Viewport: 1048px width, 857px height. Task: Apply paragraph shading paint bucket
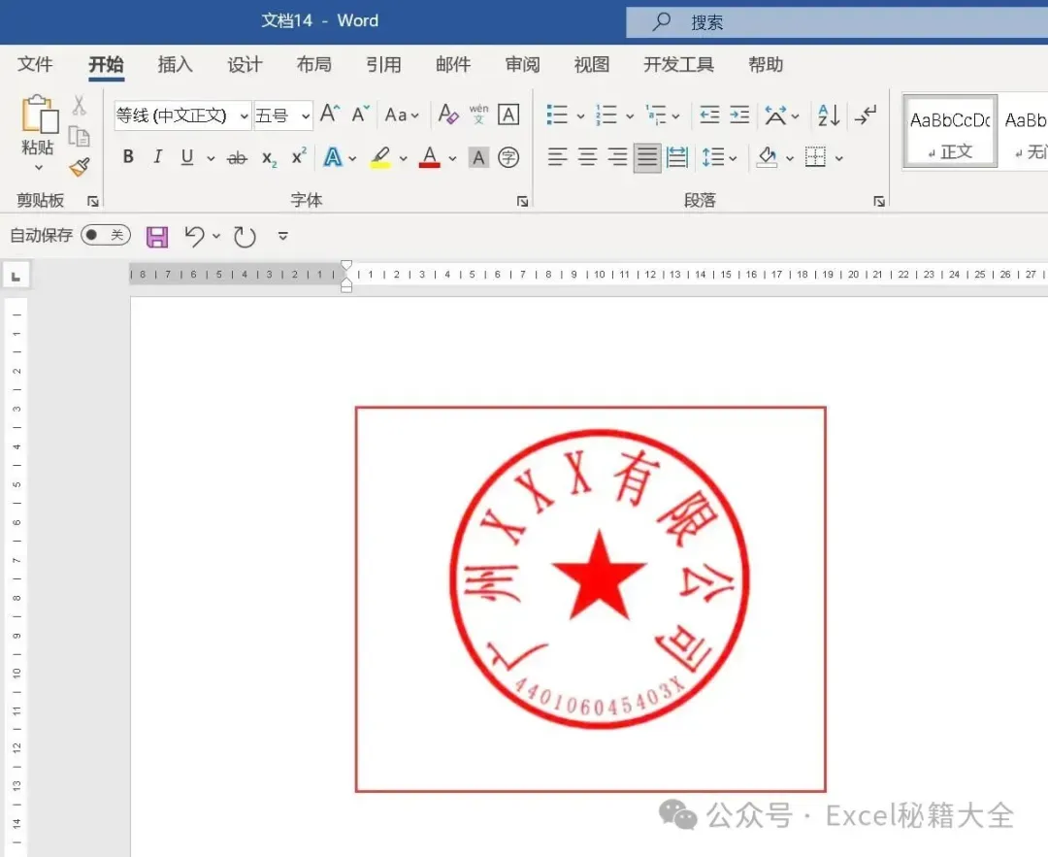768,158
